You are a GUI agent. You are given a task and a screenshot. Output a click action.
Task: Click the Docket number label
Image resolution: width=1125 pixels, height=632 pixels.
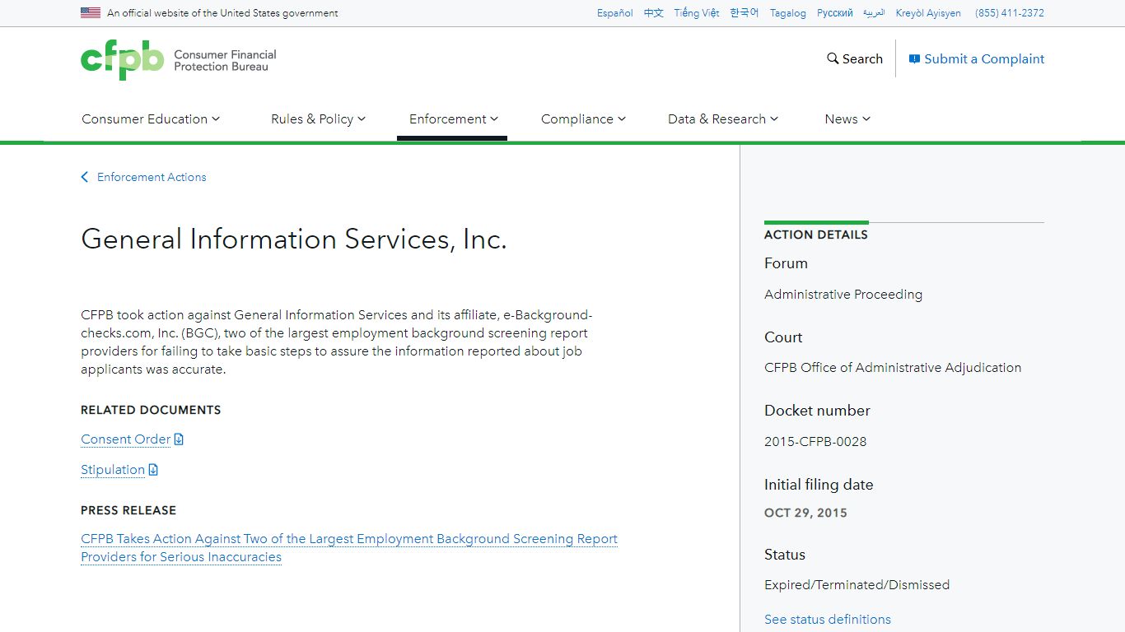(817, 411)
